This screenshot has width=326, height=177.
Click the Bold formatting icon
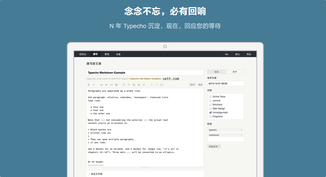[x=89, y=85]
